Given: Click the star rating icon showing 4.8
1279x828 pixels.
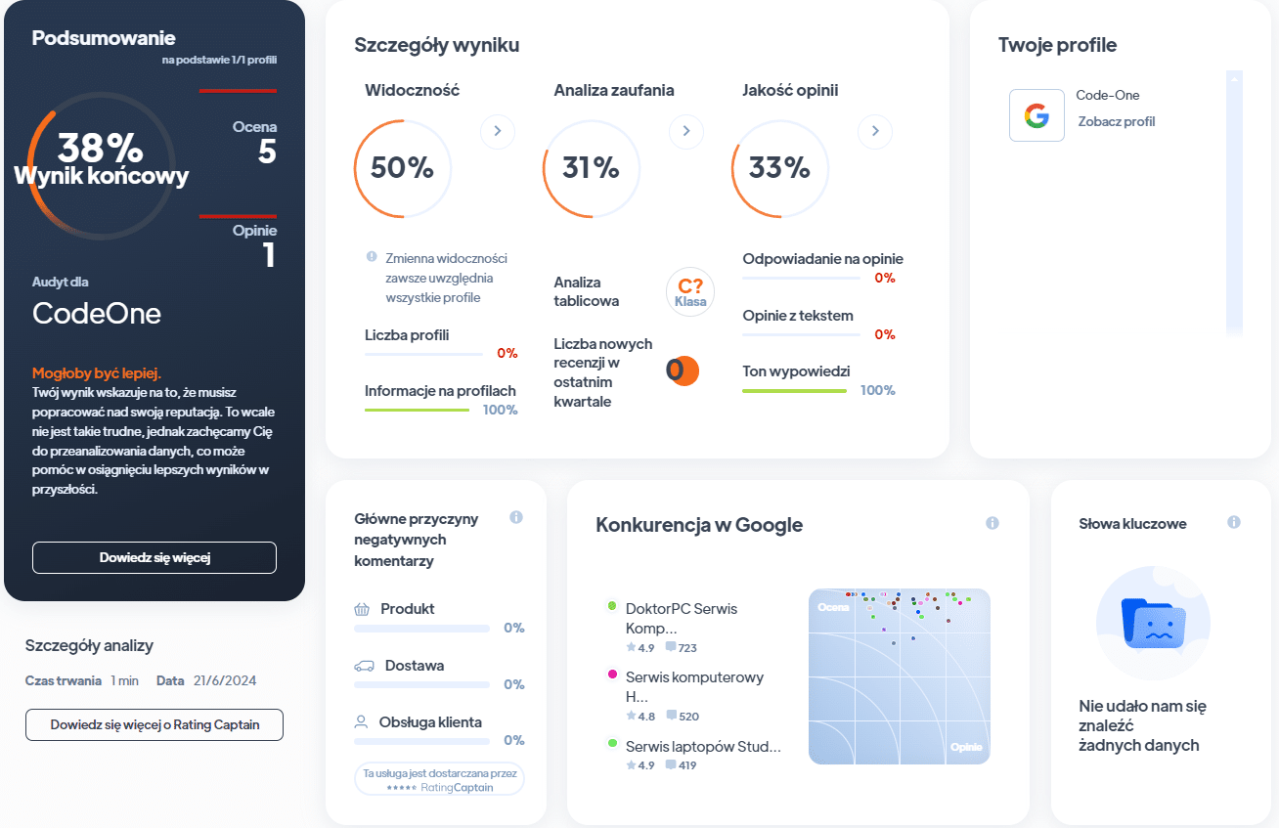Looking at the screenshot, I should click(x=631, y=716).
